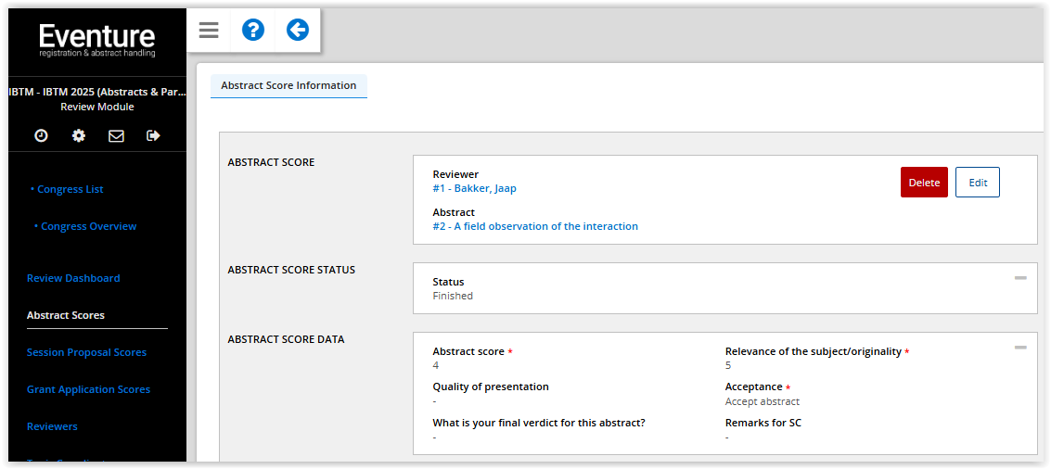1051x469 pixels.
Task: Click the logout arrow icon
Action: 153,135
